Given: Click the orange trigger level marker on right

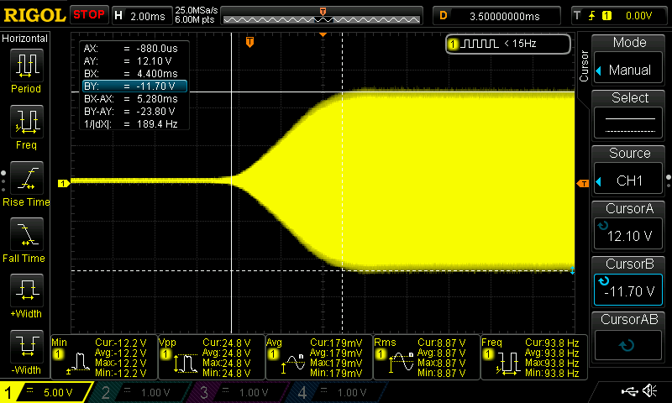Looking at the screenshot, I should pos(583,184).
